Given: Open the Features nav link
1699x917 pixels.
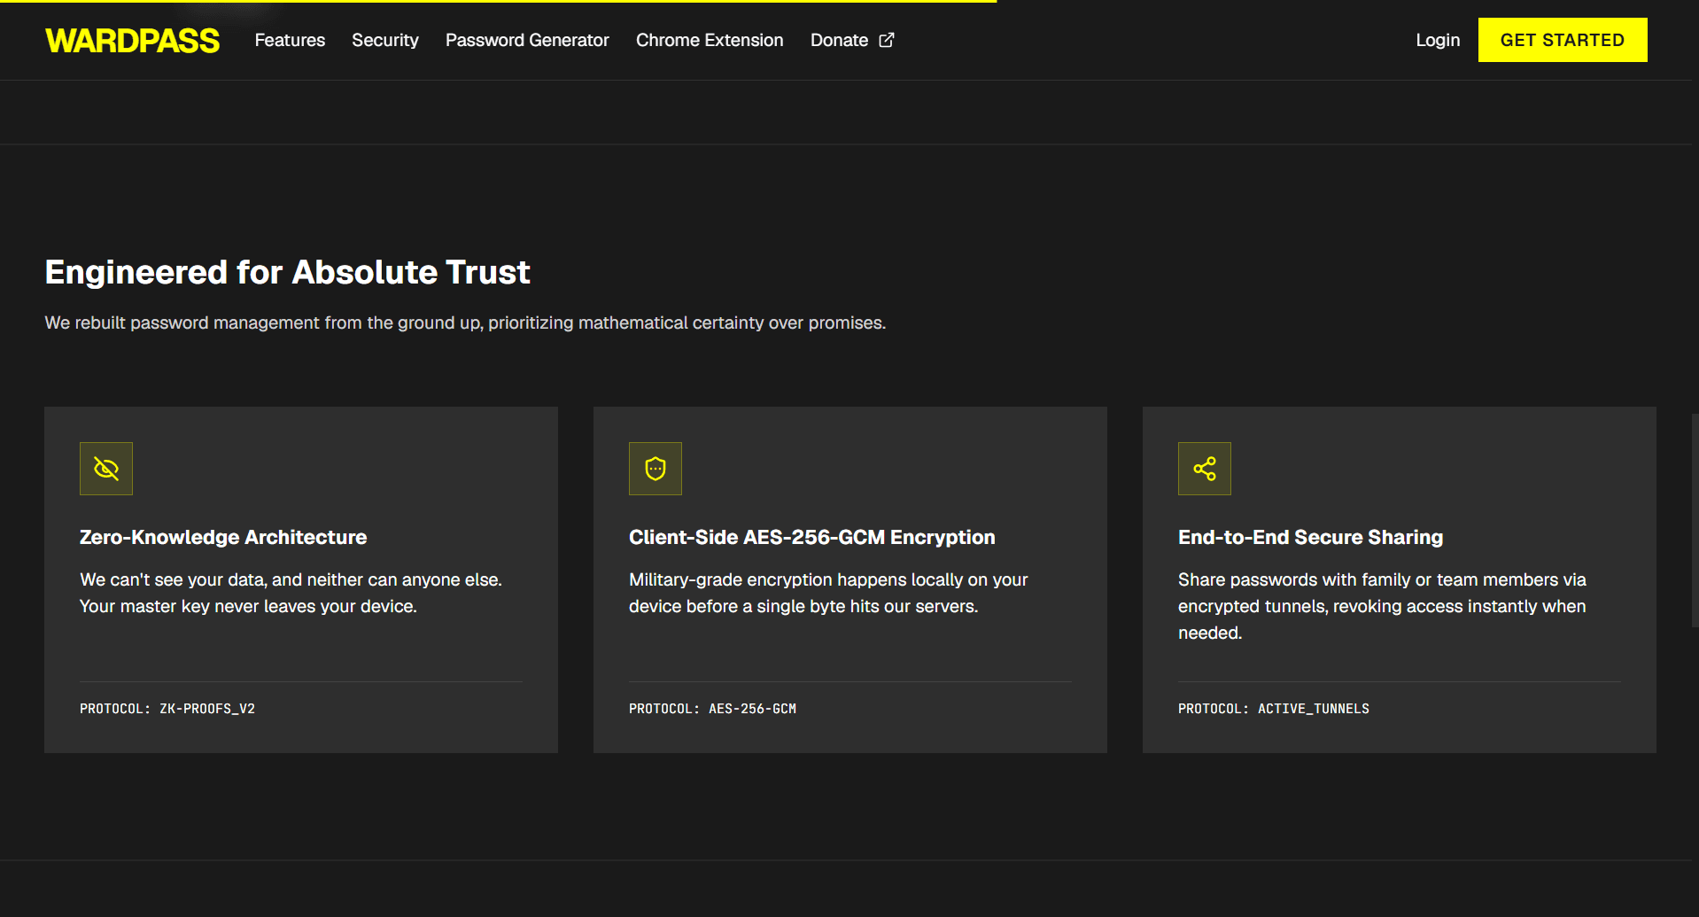Looking at the screenshot, I should click(290, 40).
